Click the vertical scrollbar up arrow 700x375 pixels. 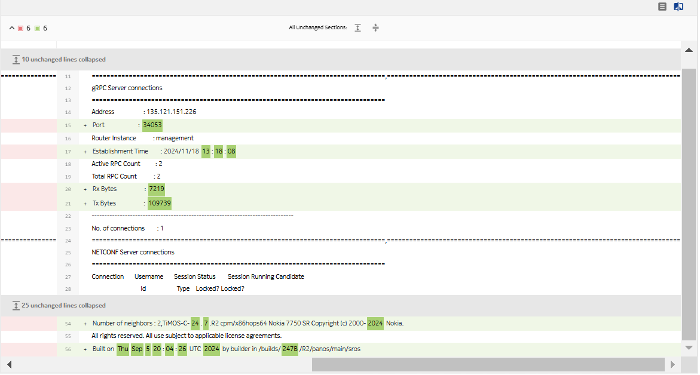click(x=688, y=50)
